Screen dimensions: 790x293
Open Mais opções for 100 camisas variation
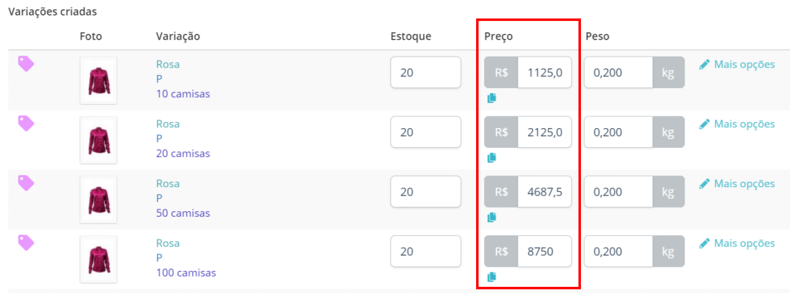tap(737, 243)
